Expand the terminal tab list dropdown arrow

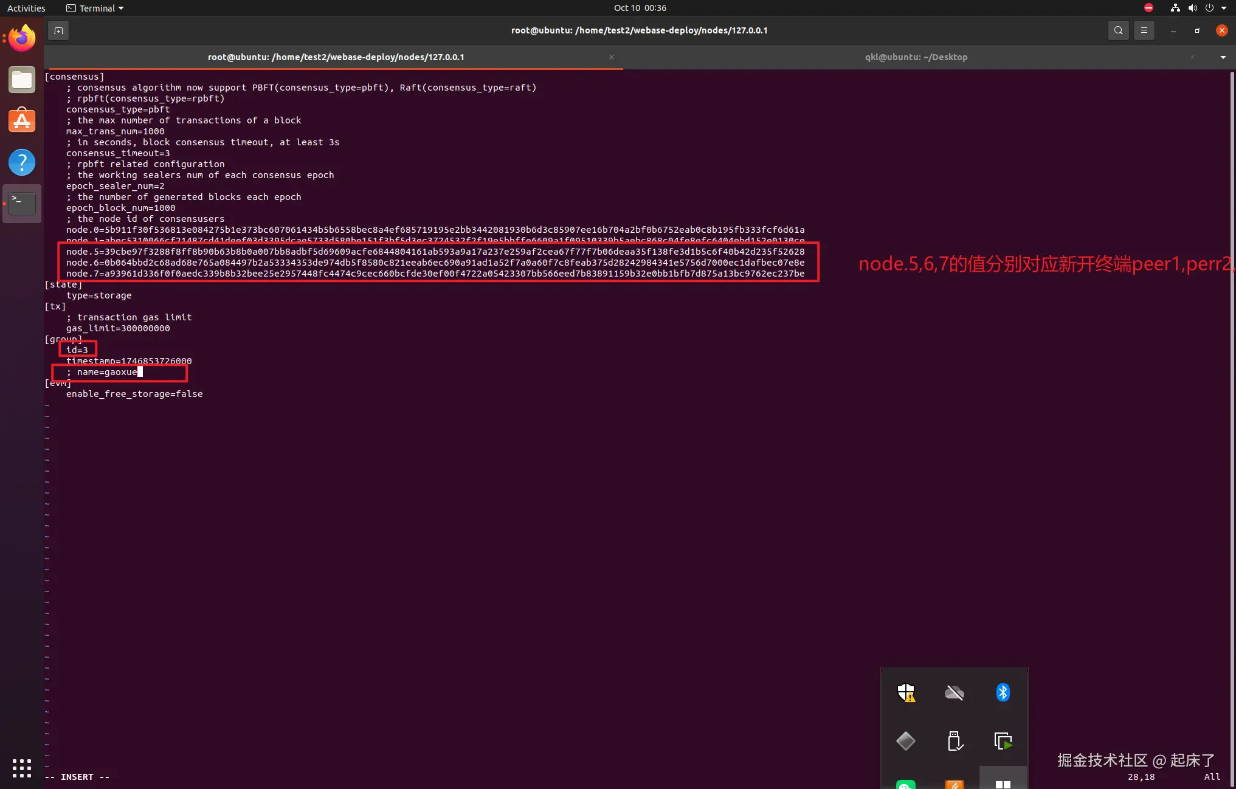(1223, 57)
